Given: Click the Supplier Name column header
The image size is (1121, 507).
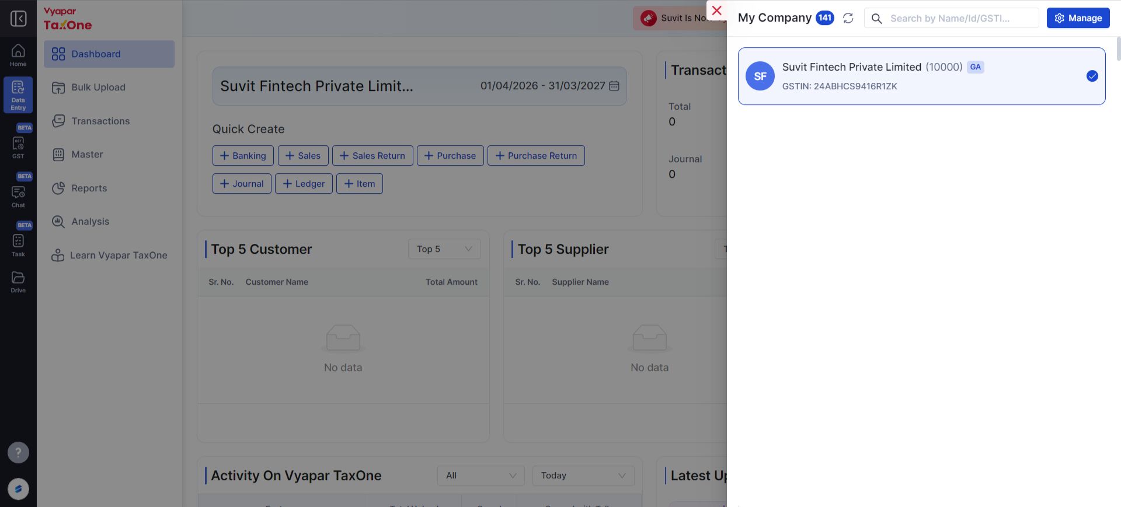Looking at the screenshot, I should point(580,282).
